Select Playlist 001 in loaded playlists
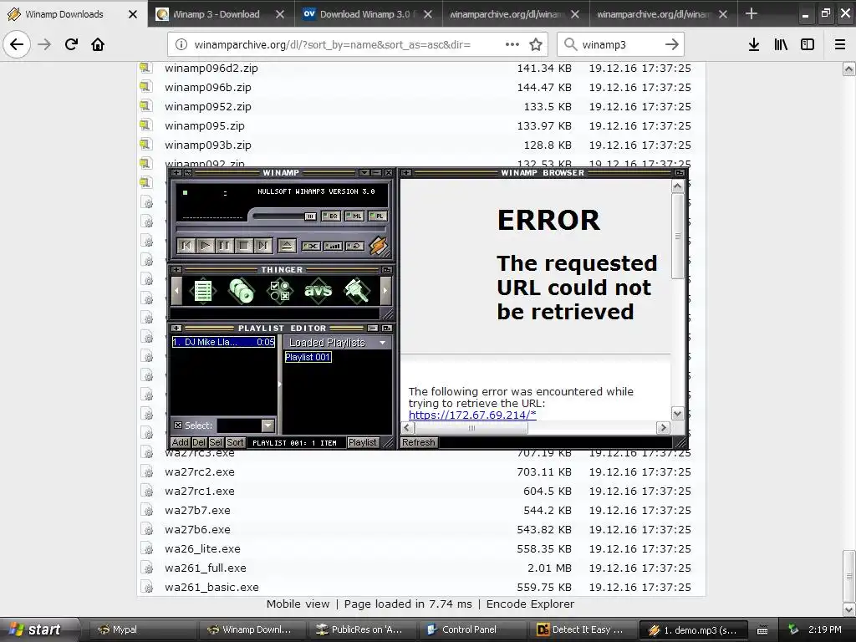Image resolution: width=856 pixels, height=642 pixels. coord(308,357)
